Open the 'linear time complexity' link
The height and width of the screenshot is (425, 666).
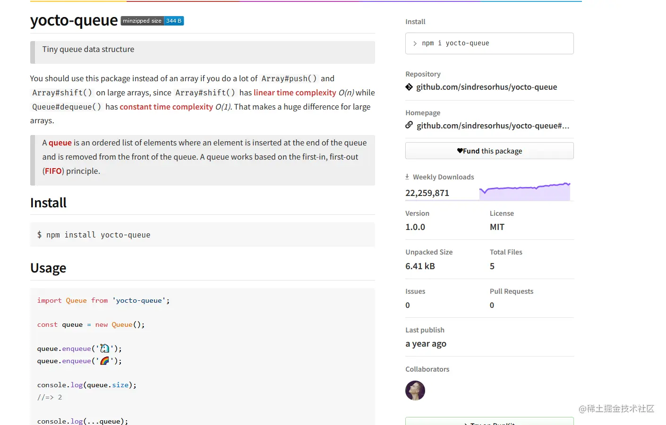295,93
